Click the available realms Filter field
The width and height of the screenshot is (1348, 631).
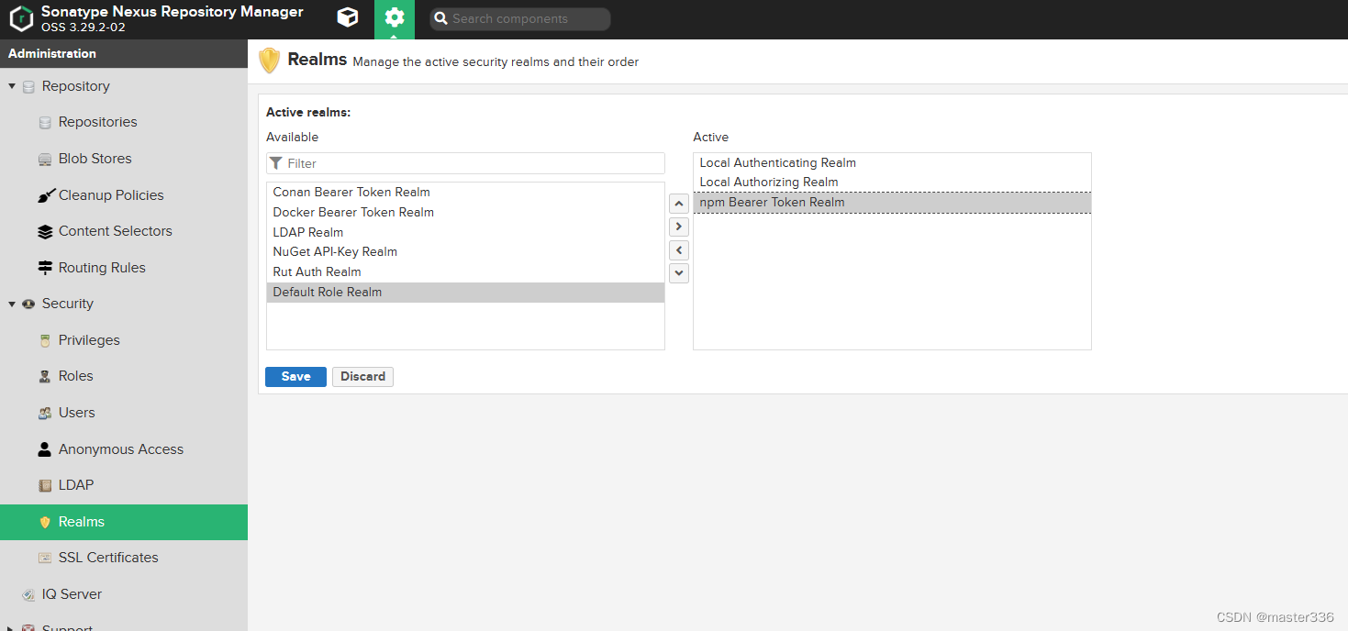point(465,163)
